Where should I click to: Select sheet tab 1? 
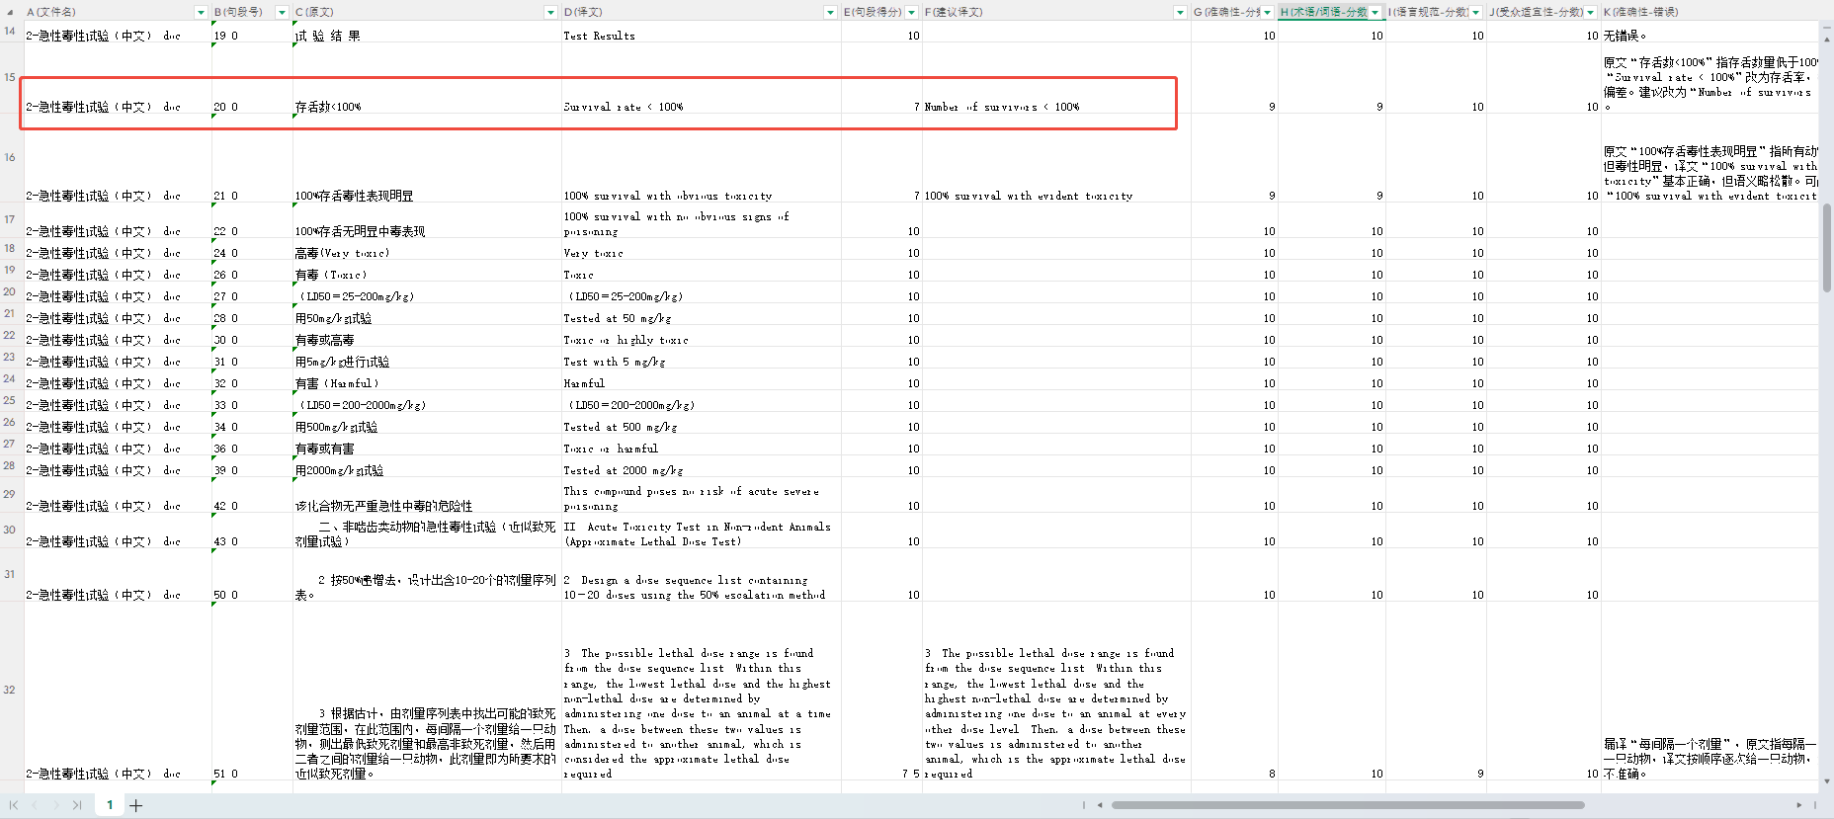point(110,805)
